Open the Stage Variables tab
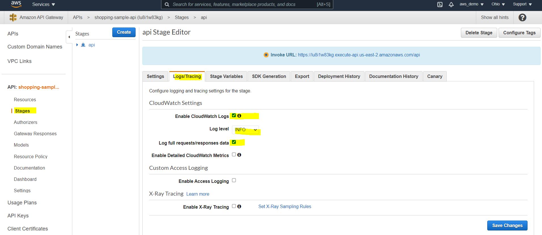The image size is (542, 235). (x=226, y=76)
